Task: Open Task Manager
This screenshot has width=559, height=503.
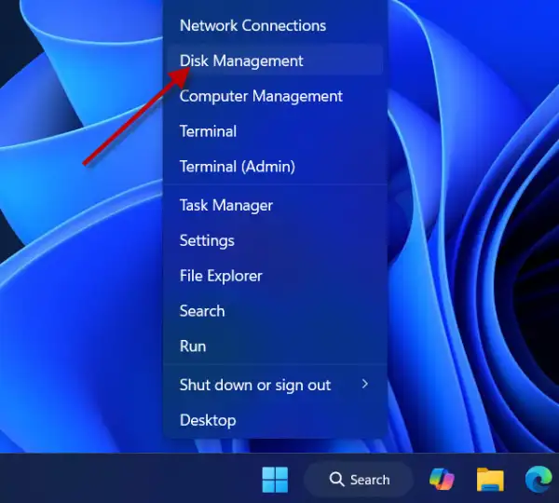Action: pos(275,205)
